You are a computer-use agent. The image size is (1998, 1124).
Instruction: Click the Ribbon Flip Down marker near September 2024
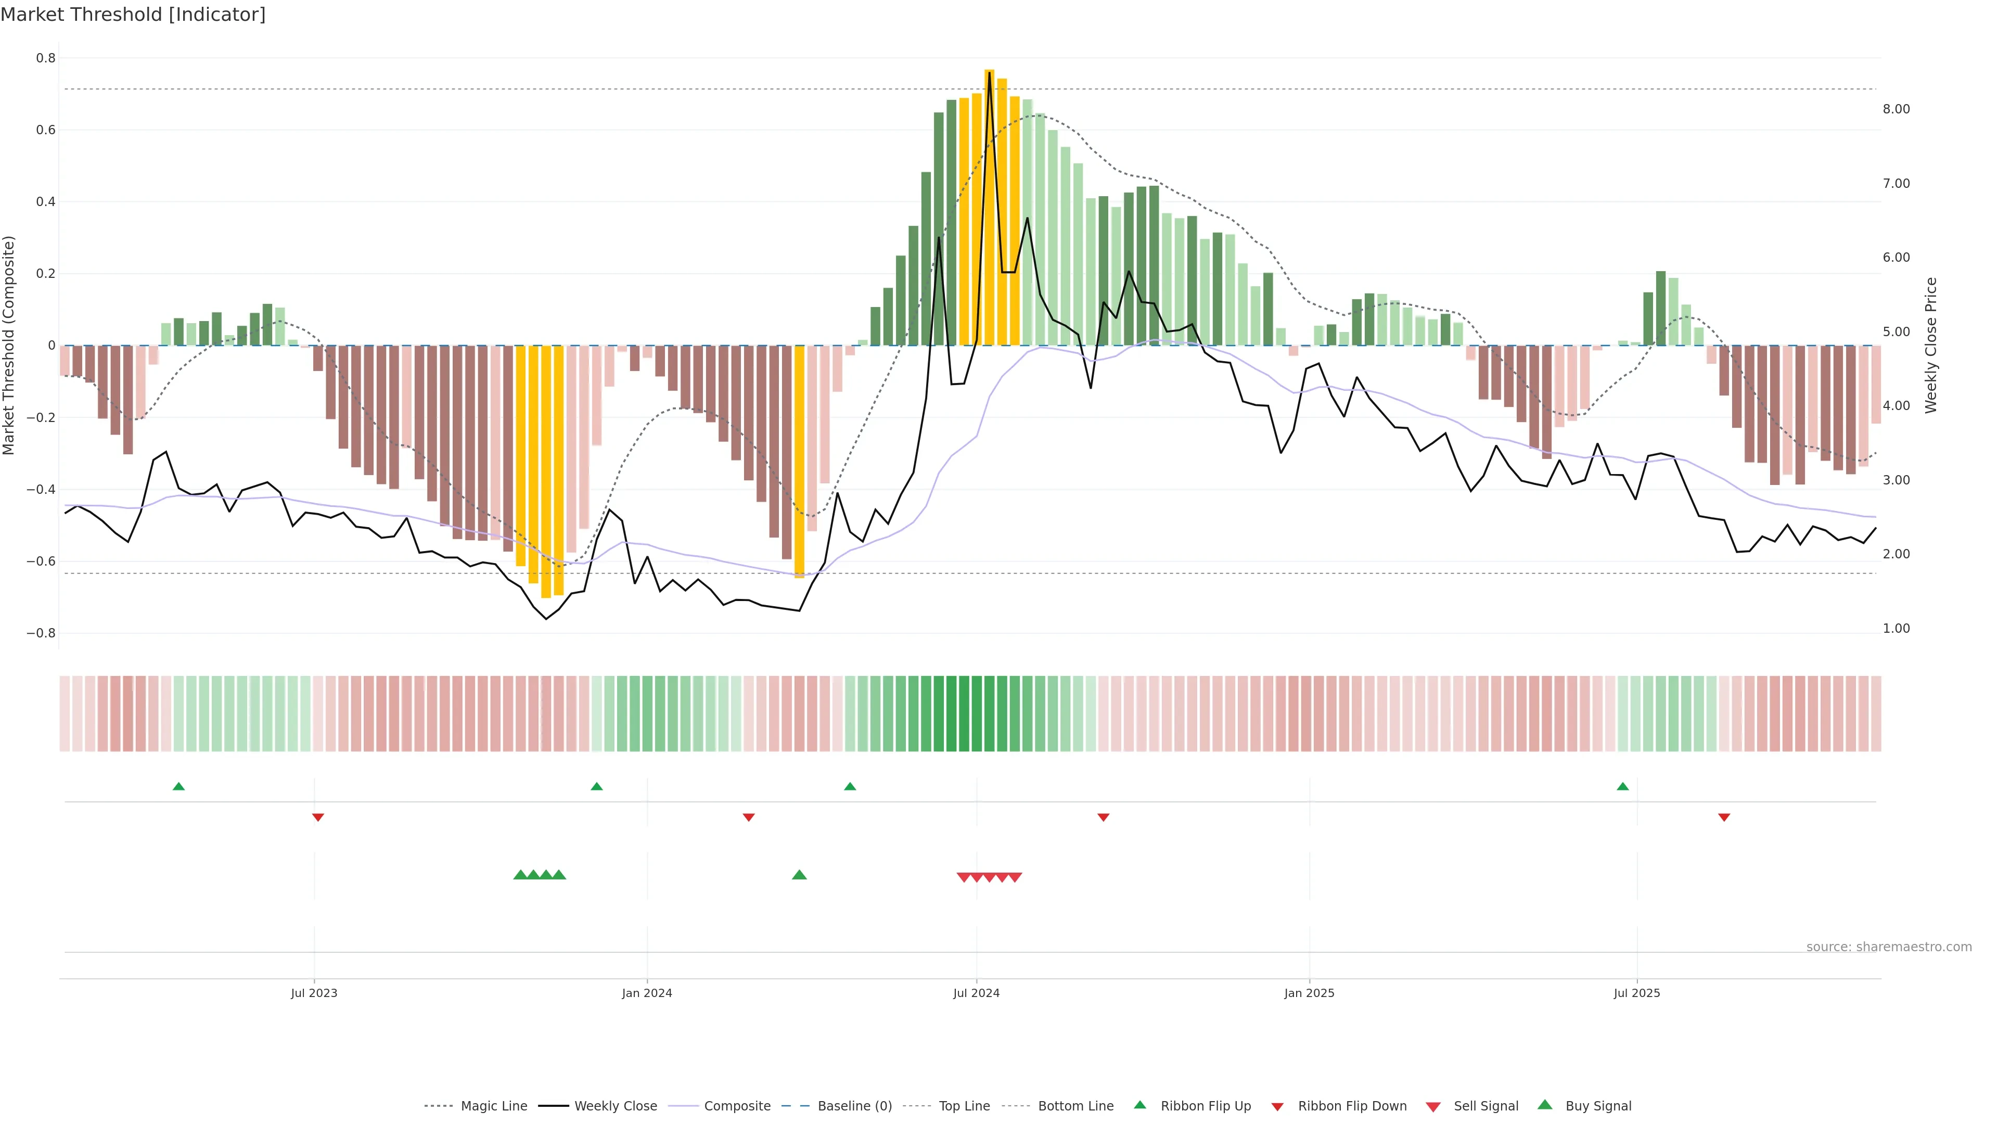point(1103,817)
